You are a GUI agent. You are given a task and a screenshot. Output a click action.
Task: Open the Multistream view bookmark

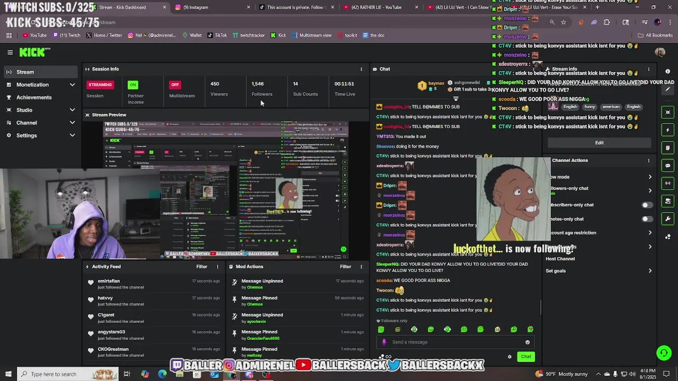pos(311,35)
